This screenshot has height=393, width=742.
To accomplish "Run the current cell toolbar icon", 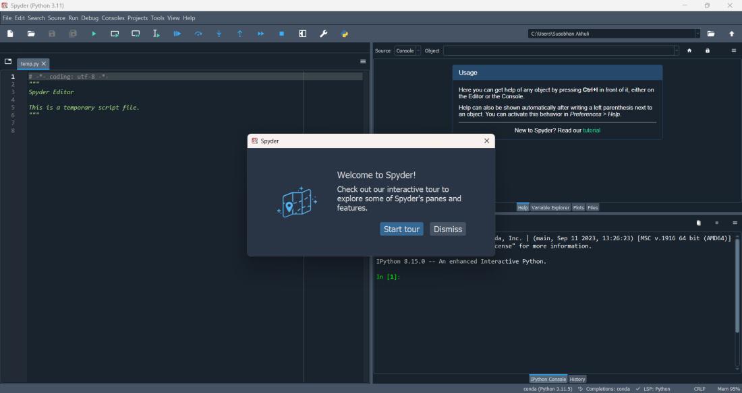I will (x=115, y=34).
